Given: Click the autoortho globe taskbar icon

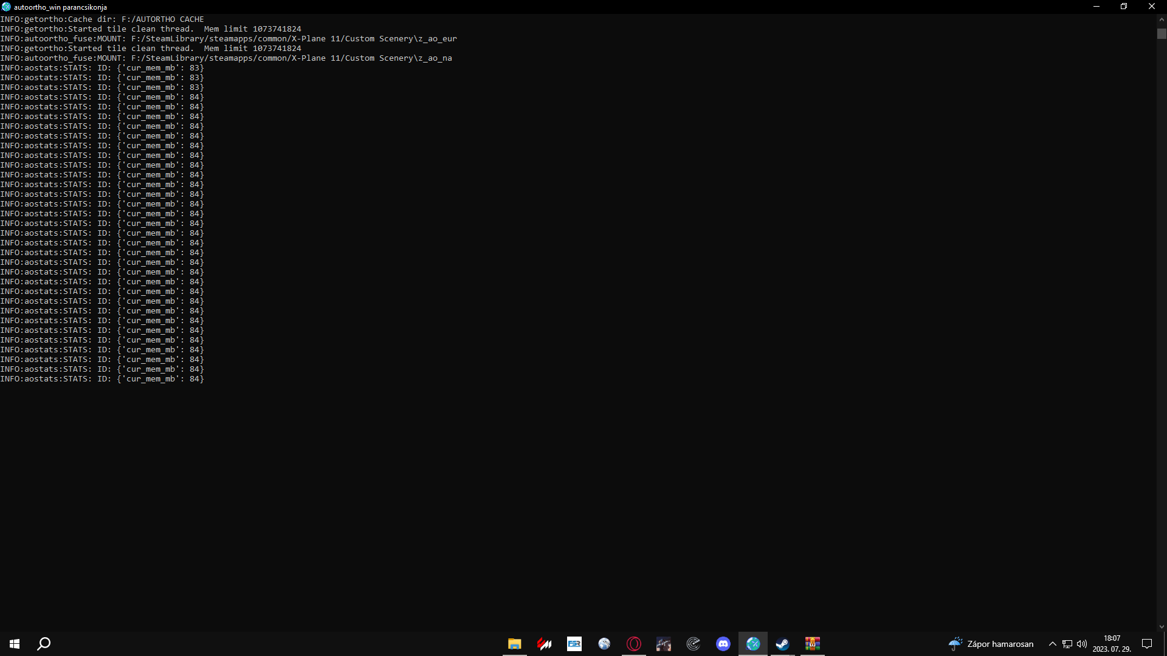Looking at the screenshot, I should 752,644.
